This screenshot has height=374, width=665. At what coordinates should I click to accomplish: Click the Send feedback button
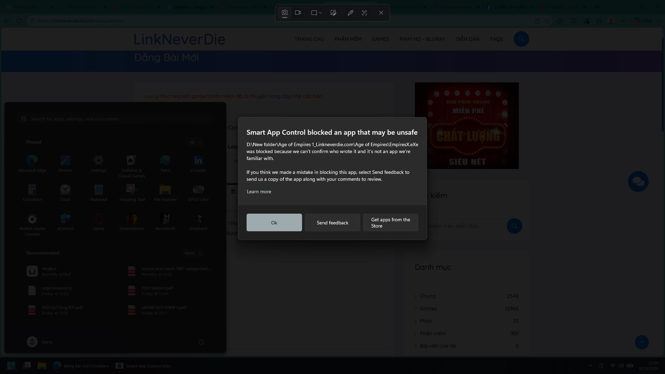tap(332, 223)
